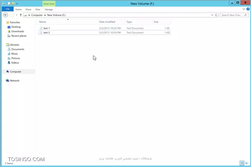Click Computer in the address breadcrumb
Screen dimensions: 251x167
point(37,15)
